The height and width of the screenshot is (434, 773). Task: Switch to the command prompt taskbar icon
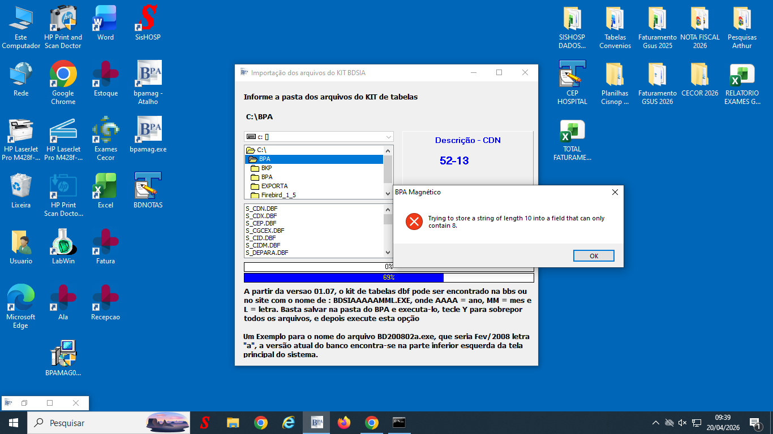400,422
